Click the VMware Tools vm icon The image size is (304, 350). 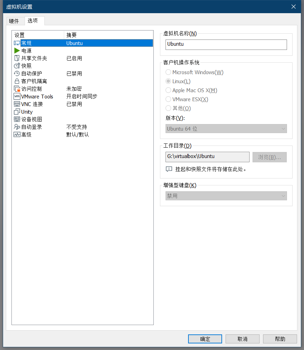17,96
